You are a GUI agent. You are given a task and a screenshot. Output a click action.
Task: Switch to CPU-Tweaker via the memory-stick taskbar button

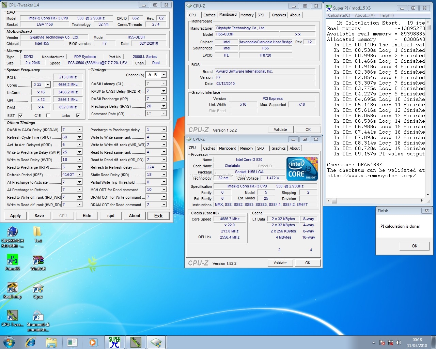point(136,342)
